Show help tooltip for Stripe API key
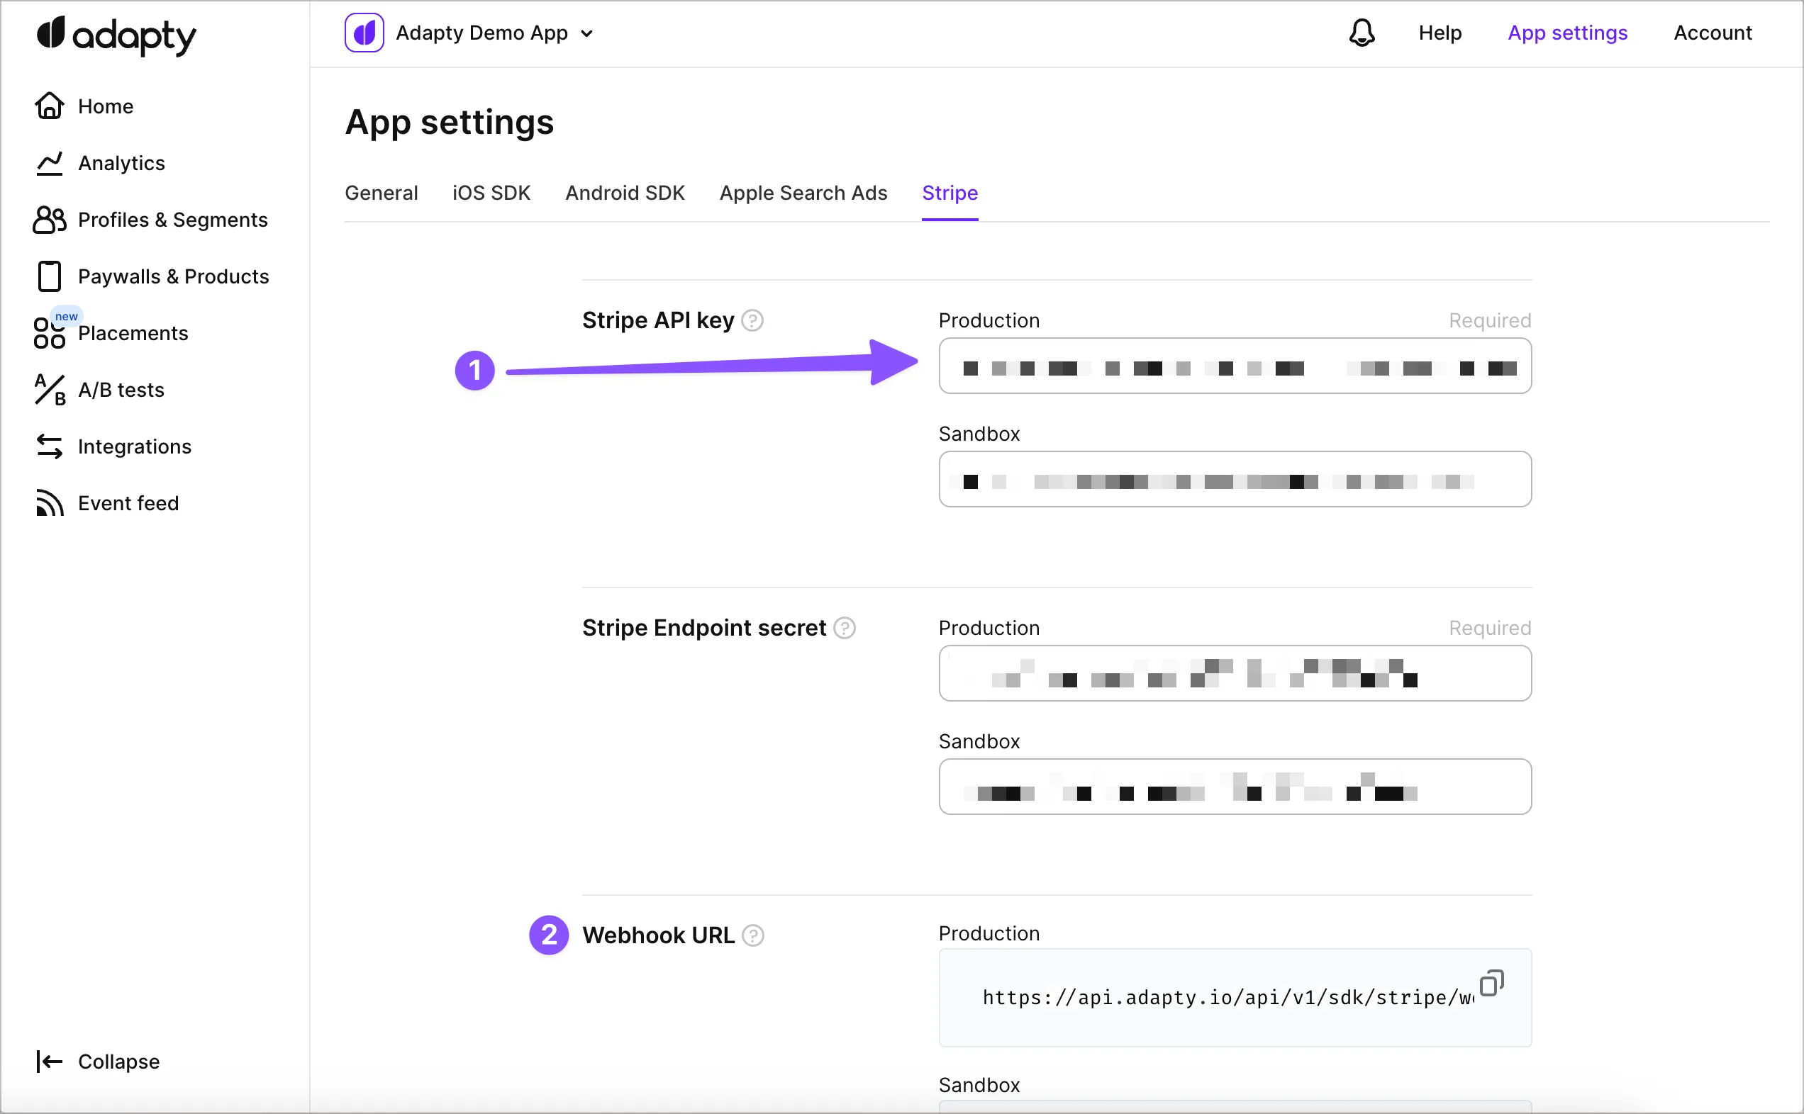 pos(752,320)
